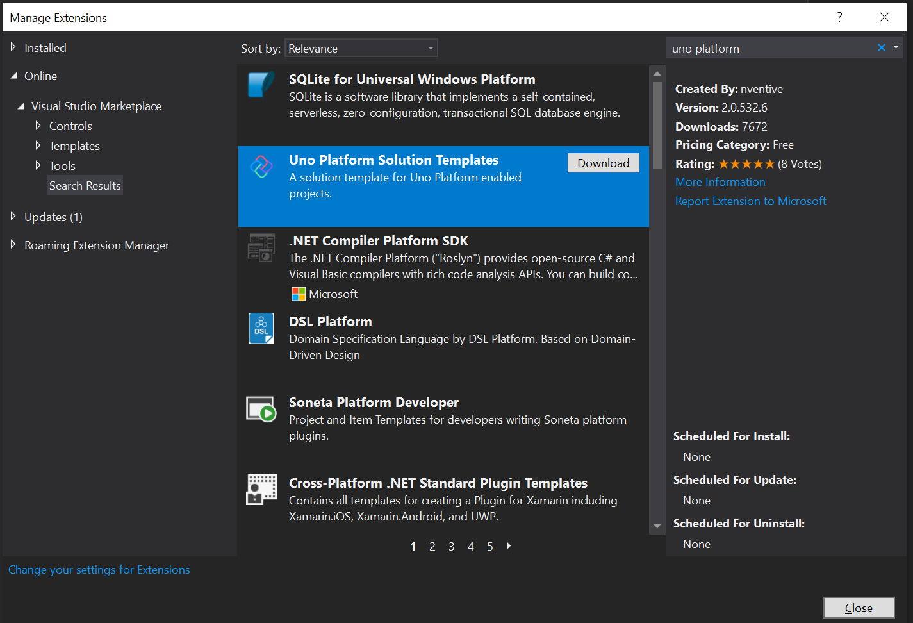Expand the Installed node
The image size is (913, 623).
(13, 47)
